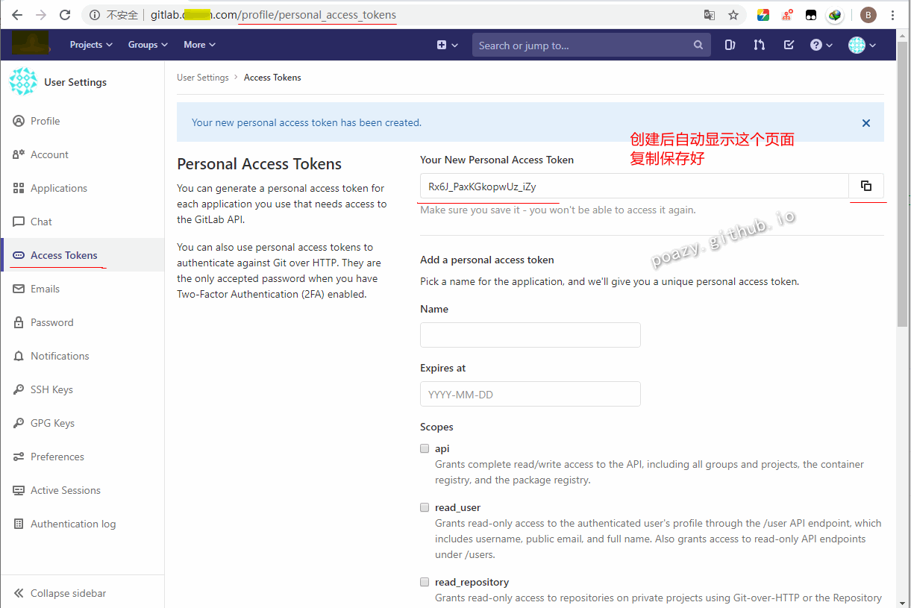Select Groups in the navigation bar
The image size is (911, 608).
[x=147, y=45]
